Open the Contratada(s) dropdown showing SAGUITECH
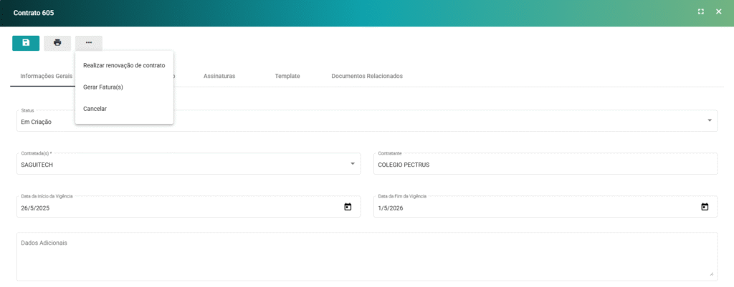 pyautogui.click(x=352, y=164)
